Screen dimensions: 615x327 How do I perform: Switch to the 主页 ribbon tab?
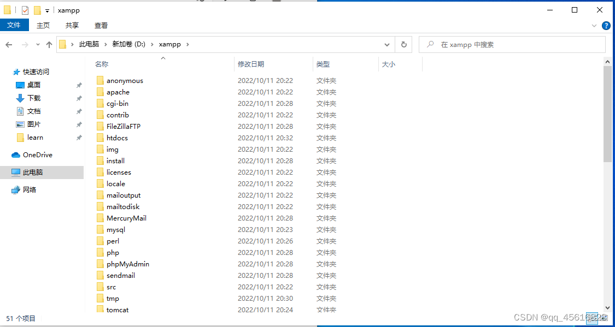(x=43, y=26)
